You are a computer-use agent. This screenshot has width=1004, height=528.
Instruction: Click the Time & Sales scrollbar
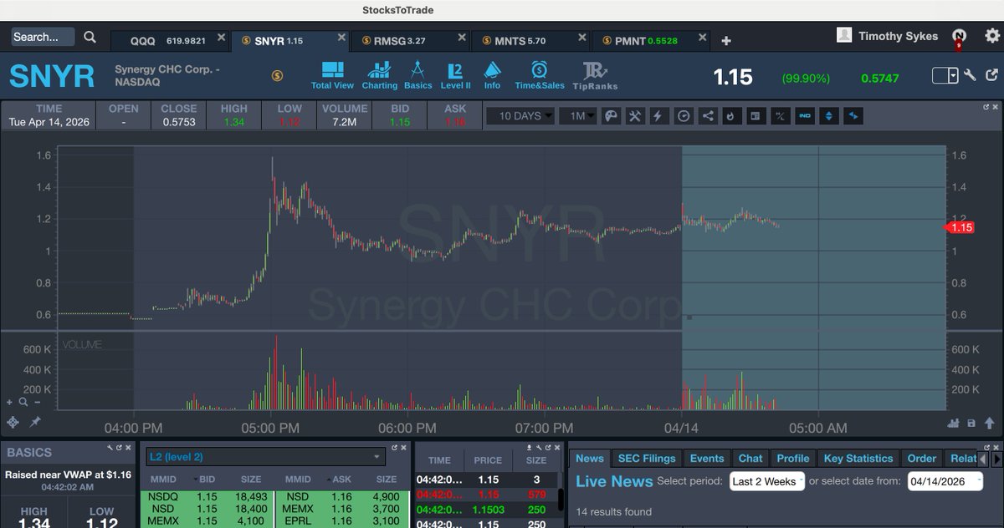[x=561, y=500]
